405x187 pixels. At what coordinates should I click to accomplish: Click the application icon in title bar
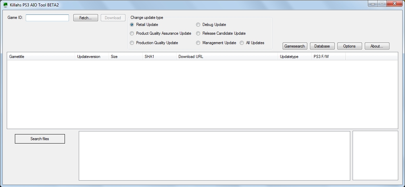tap(5, 5)
